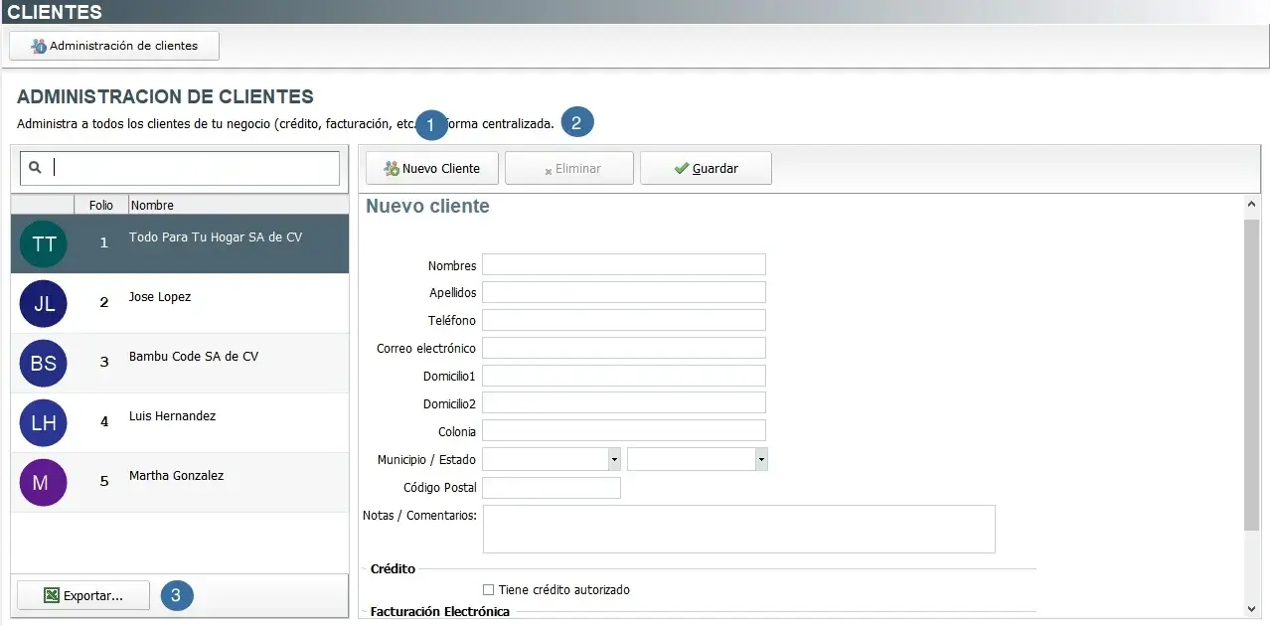The height and width of the screenshot is (626, 1270).
Task: Click the scrollbar down arrow
Action: [1251, 609]
